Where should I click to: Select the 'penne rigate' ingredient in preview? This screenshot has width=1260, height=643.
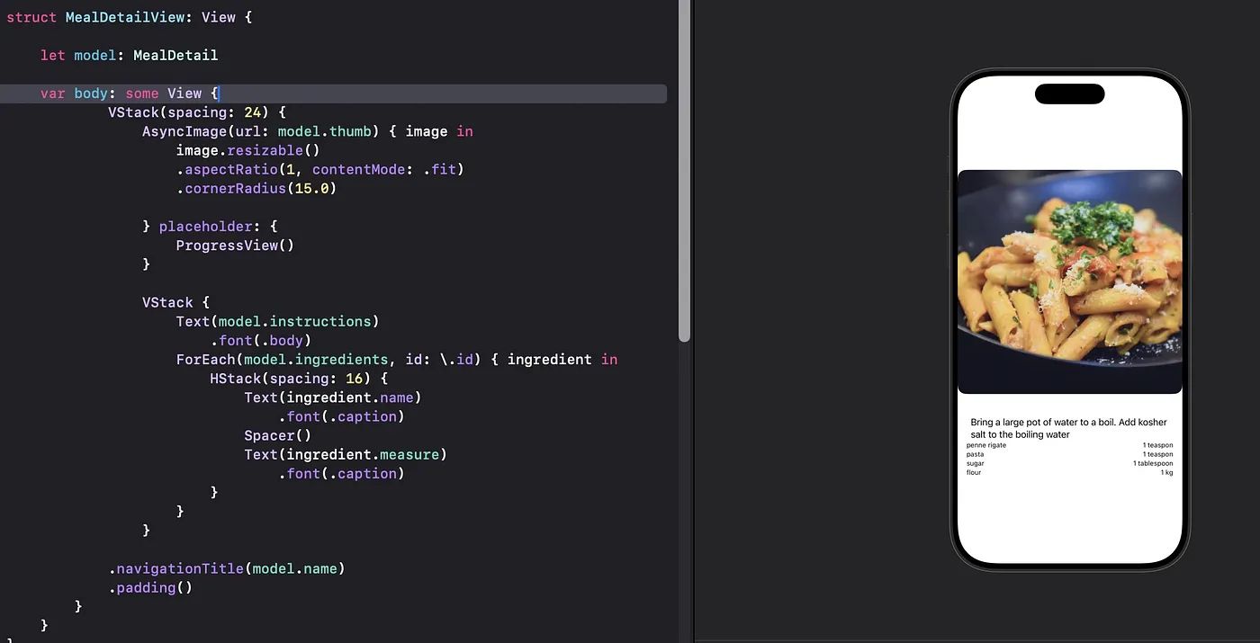click(986, 445)
